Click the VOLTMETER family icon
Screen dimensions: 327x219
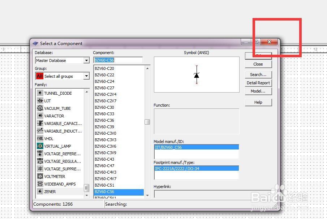(x=40, y=176)
